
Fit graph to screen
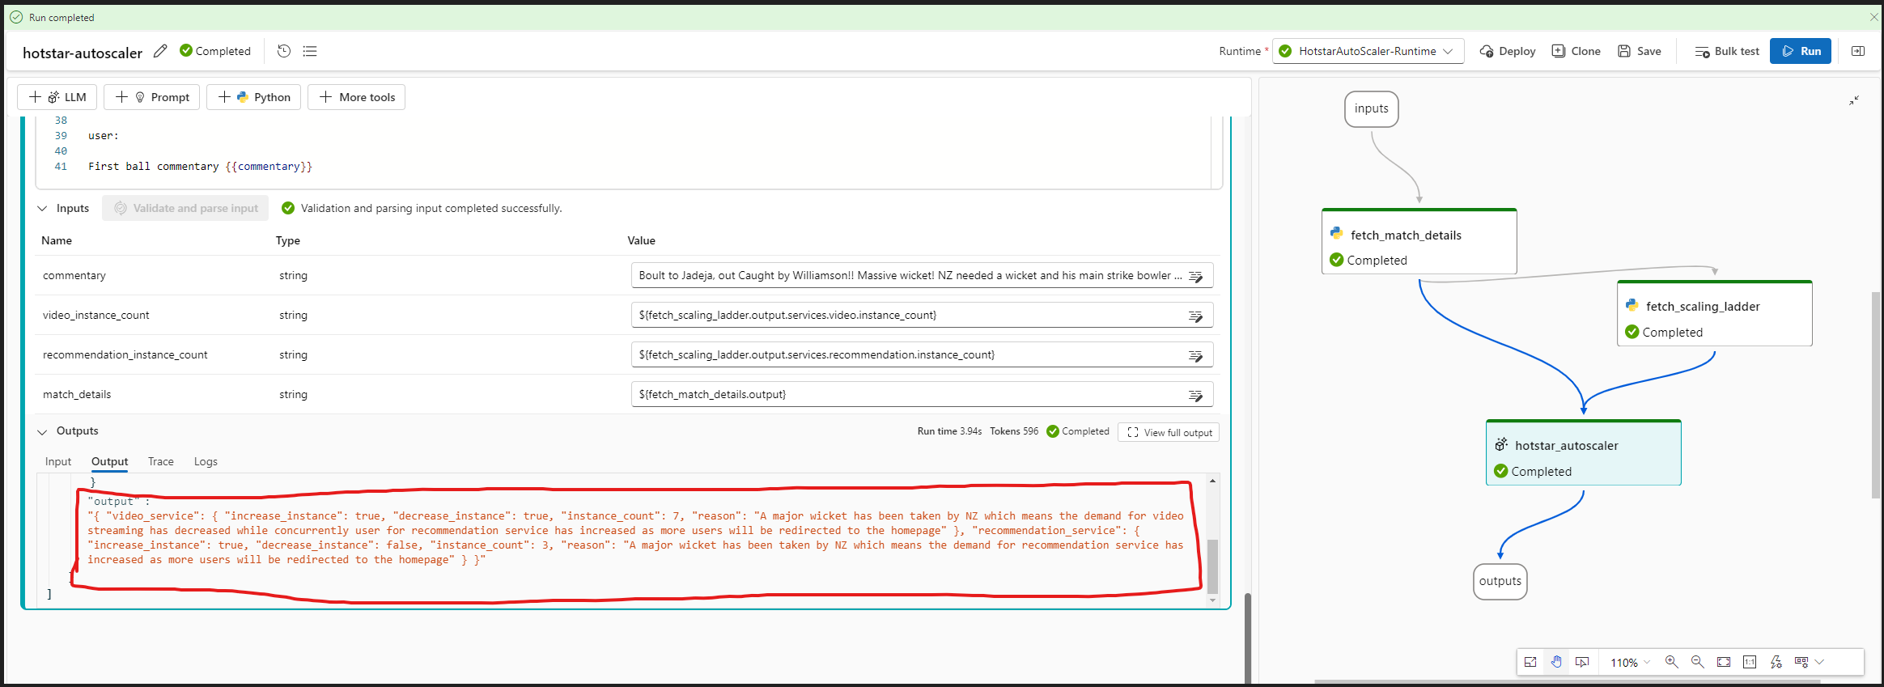(x=1724, y=662)
